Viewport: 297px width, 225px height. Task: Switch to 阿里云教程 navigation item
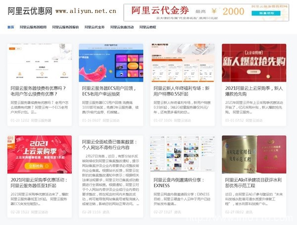pos(148,27)
